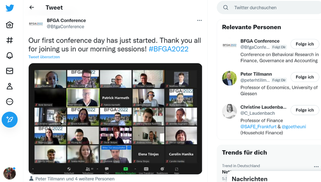Click Bildschirm freigeben icon in Zoom image

(126, 169)
